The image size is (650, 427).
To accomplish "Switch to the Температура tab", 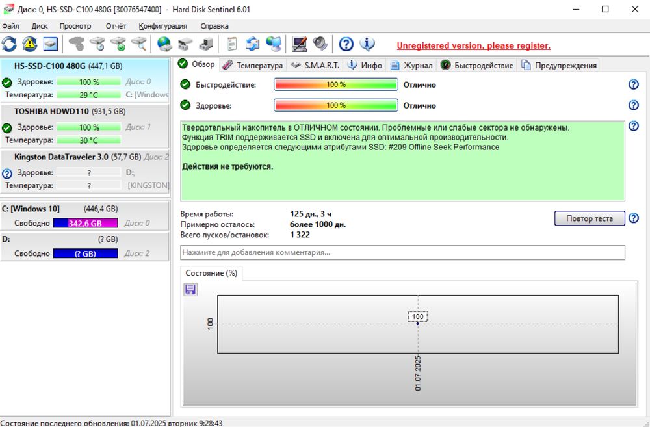I will (x=253, y=65).
